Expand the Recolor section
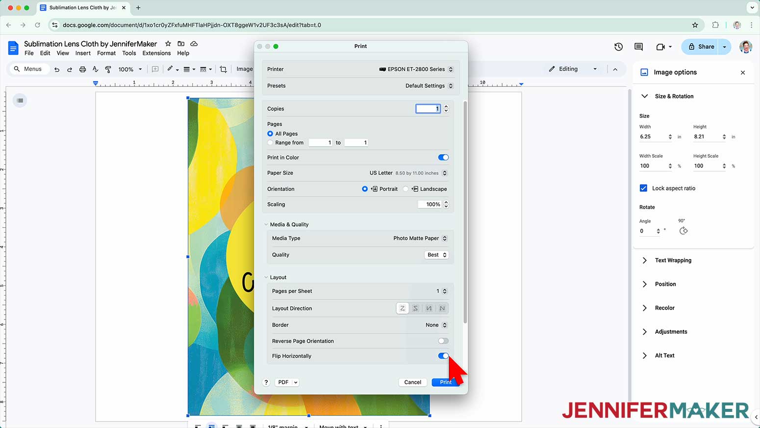 (x=644, y=308)
